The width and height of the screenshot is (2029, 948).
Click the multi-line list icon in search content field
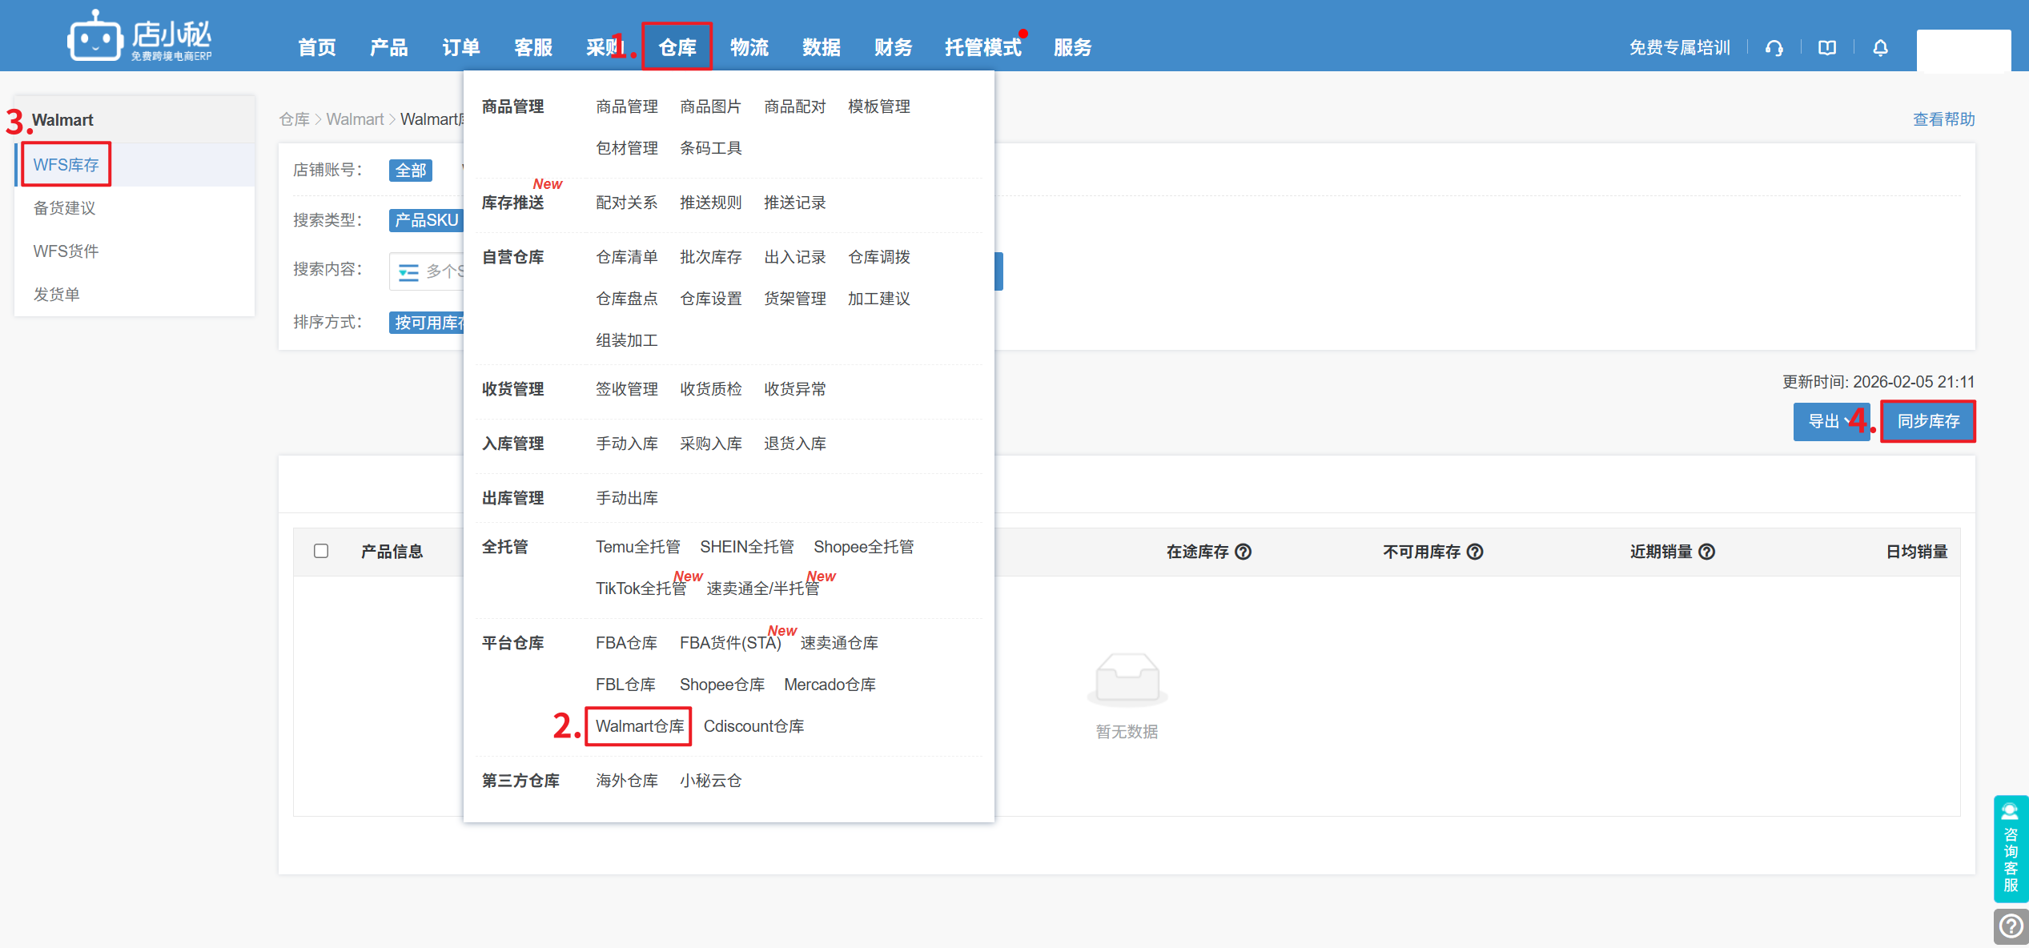(408, 272)
